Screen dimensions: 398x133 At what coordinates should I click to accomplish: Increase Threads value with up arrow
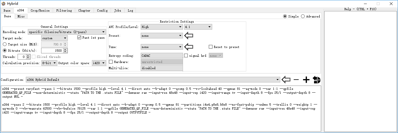28,56
